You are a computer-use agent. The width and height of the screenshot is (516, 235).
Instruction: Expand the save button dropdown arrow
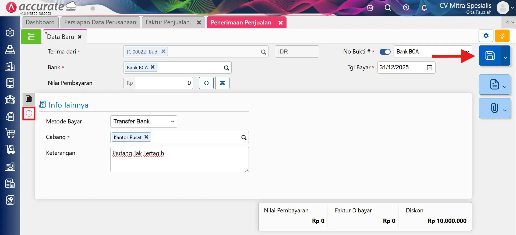click(506, 57)
